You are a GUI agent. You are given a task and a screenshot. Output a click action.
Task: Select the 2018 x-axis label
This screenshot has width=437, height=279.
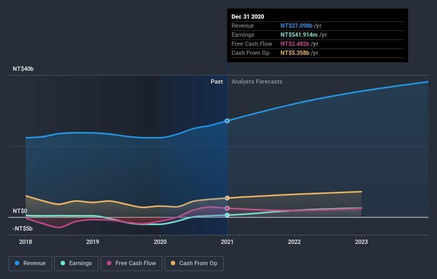pos(26,242)
